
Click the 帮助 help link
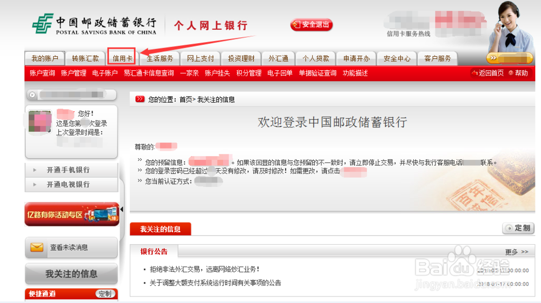(x=518, y=73)
